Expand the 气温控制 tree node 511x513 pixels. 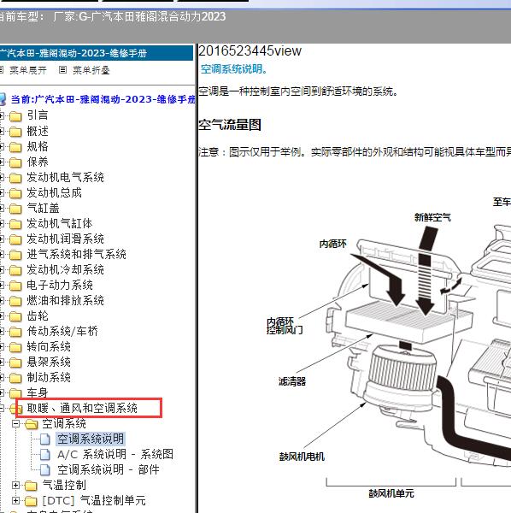point(15,485)
